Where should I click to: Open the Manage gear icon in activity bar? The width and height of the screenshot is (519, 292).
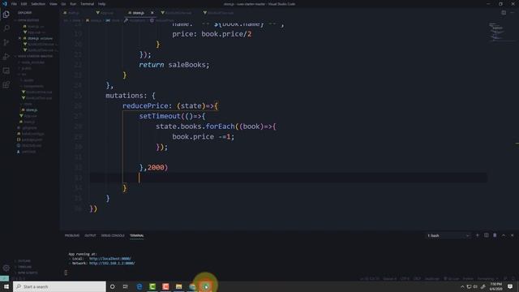[x=6, y=268]
